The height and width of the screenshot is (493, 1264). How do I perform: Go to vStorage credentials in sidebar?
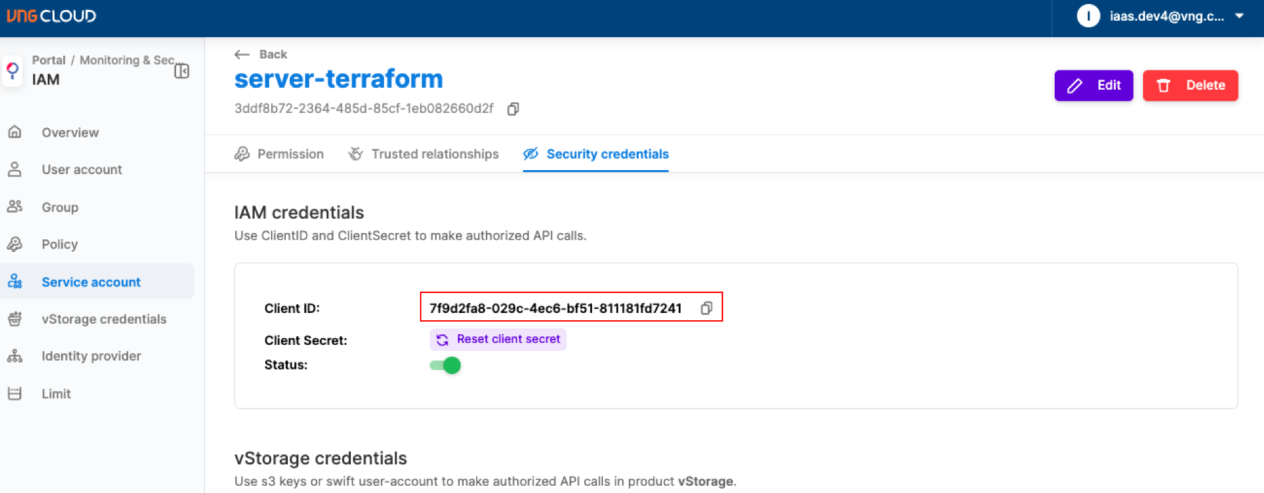pyautogui.click(x=104, y=319)
